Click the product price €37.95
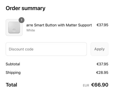 click(x=102, y=25)
